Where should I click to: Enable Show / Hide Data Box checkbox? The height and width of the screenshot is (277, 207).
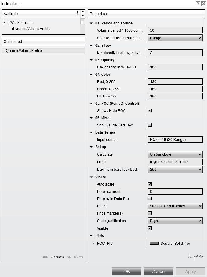click(150, 125)
